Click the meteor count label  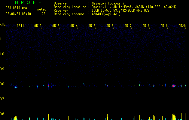pos(43,9)
